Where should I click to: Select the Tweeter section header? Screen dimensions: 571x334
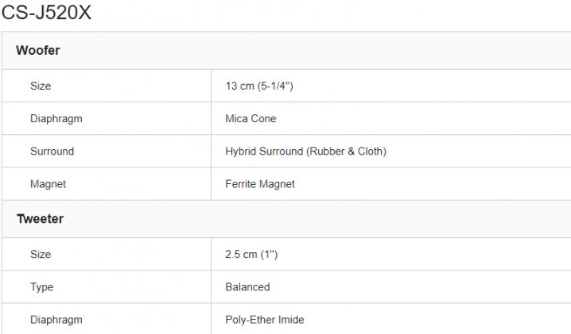tap(286, 219)
